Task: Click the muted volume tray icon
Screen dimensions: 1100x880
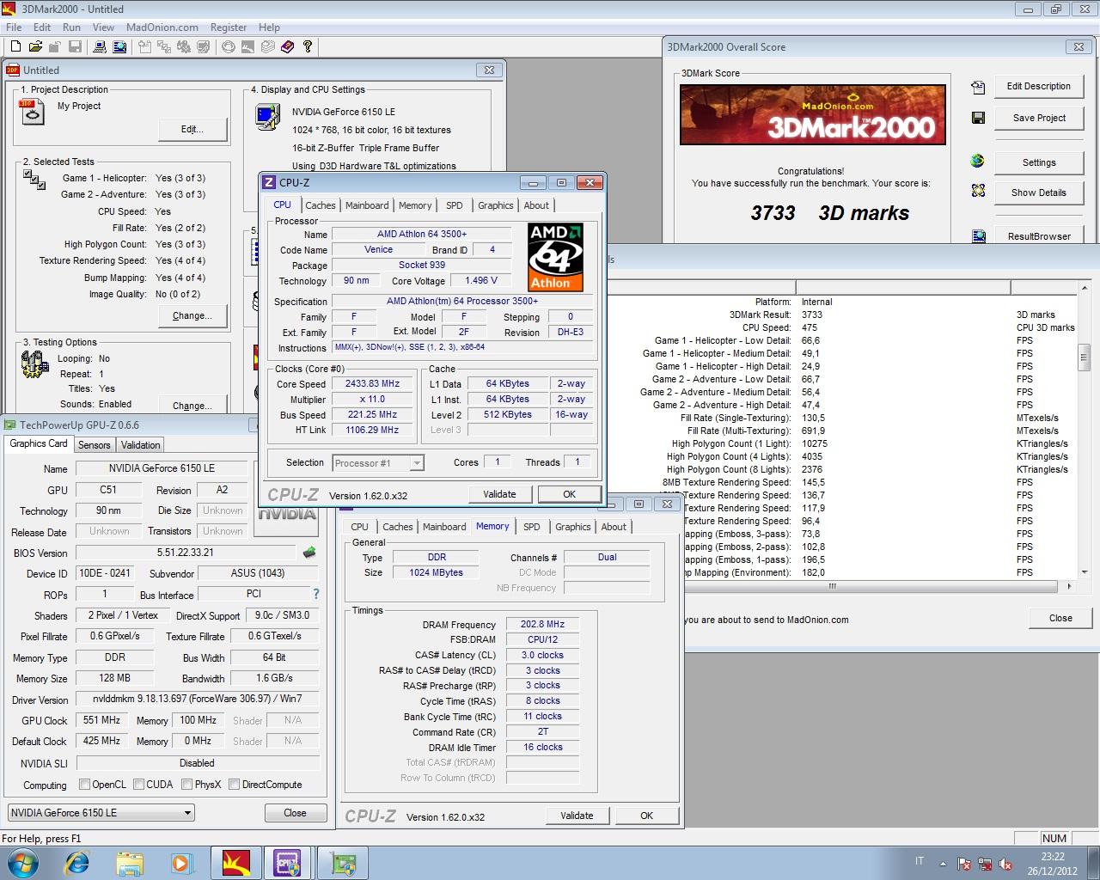Action: (x=1005, y=865)
